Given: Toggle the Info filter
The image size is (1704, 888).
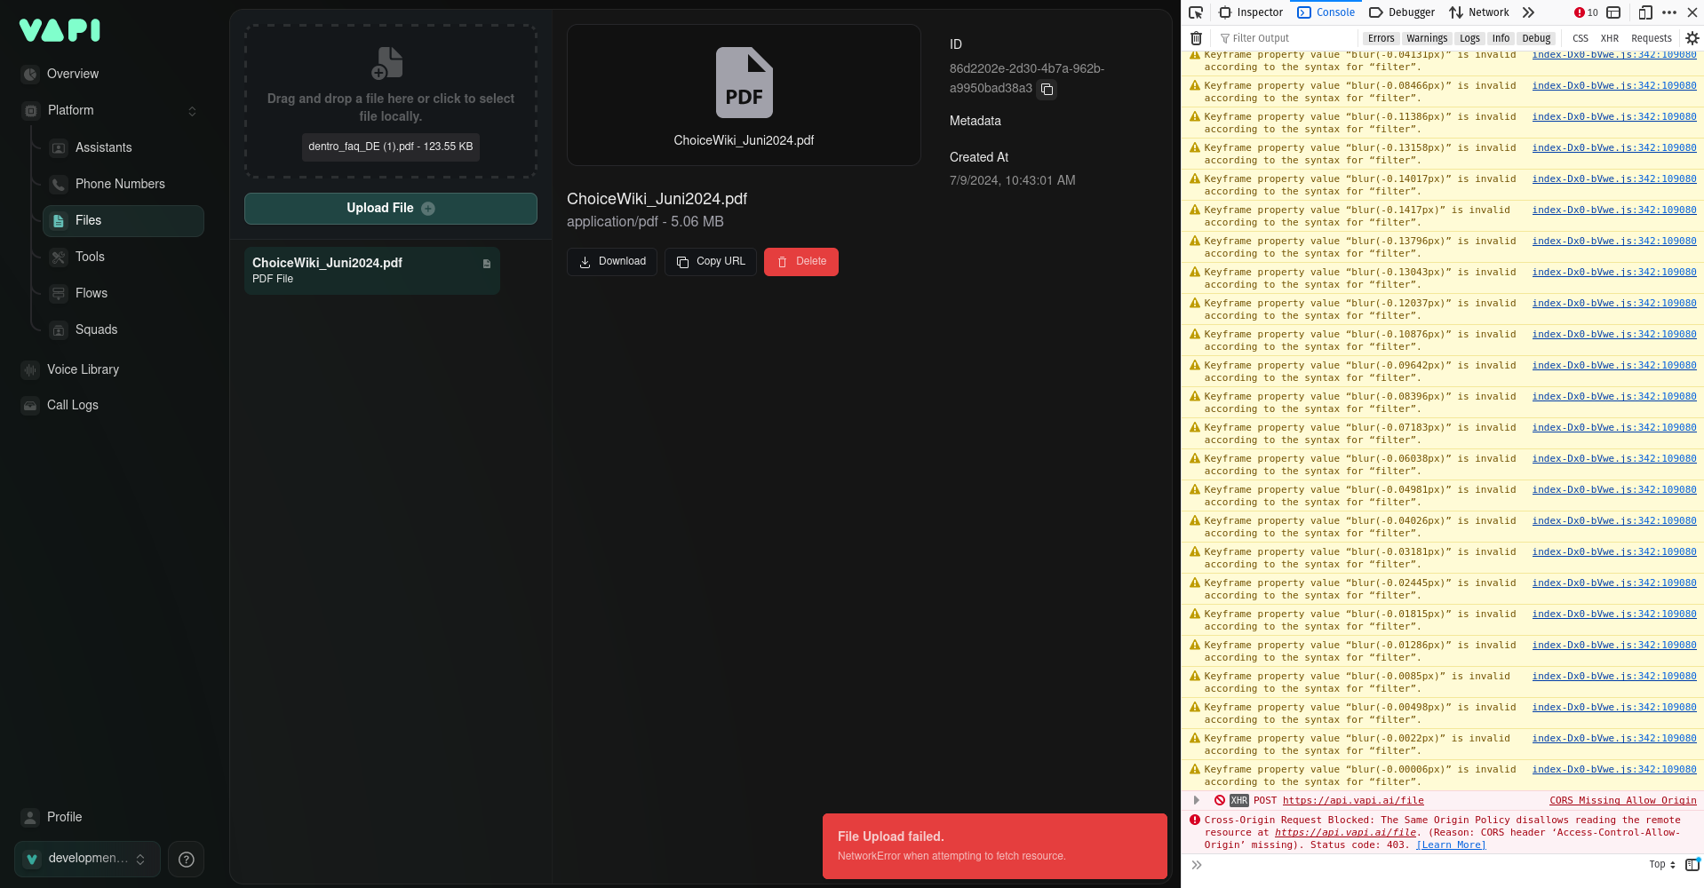Looking at the screenshot, I should 1501,38.
